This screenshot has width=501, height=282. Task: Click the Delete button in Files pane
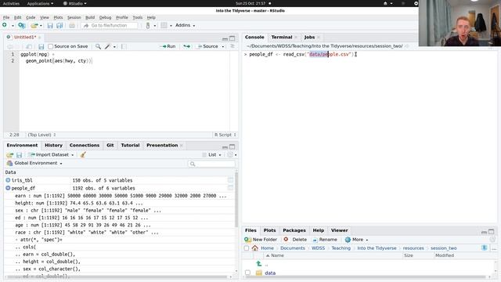click(x=296, y=240)
